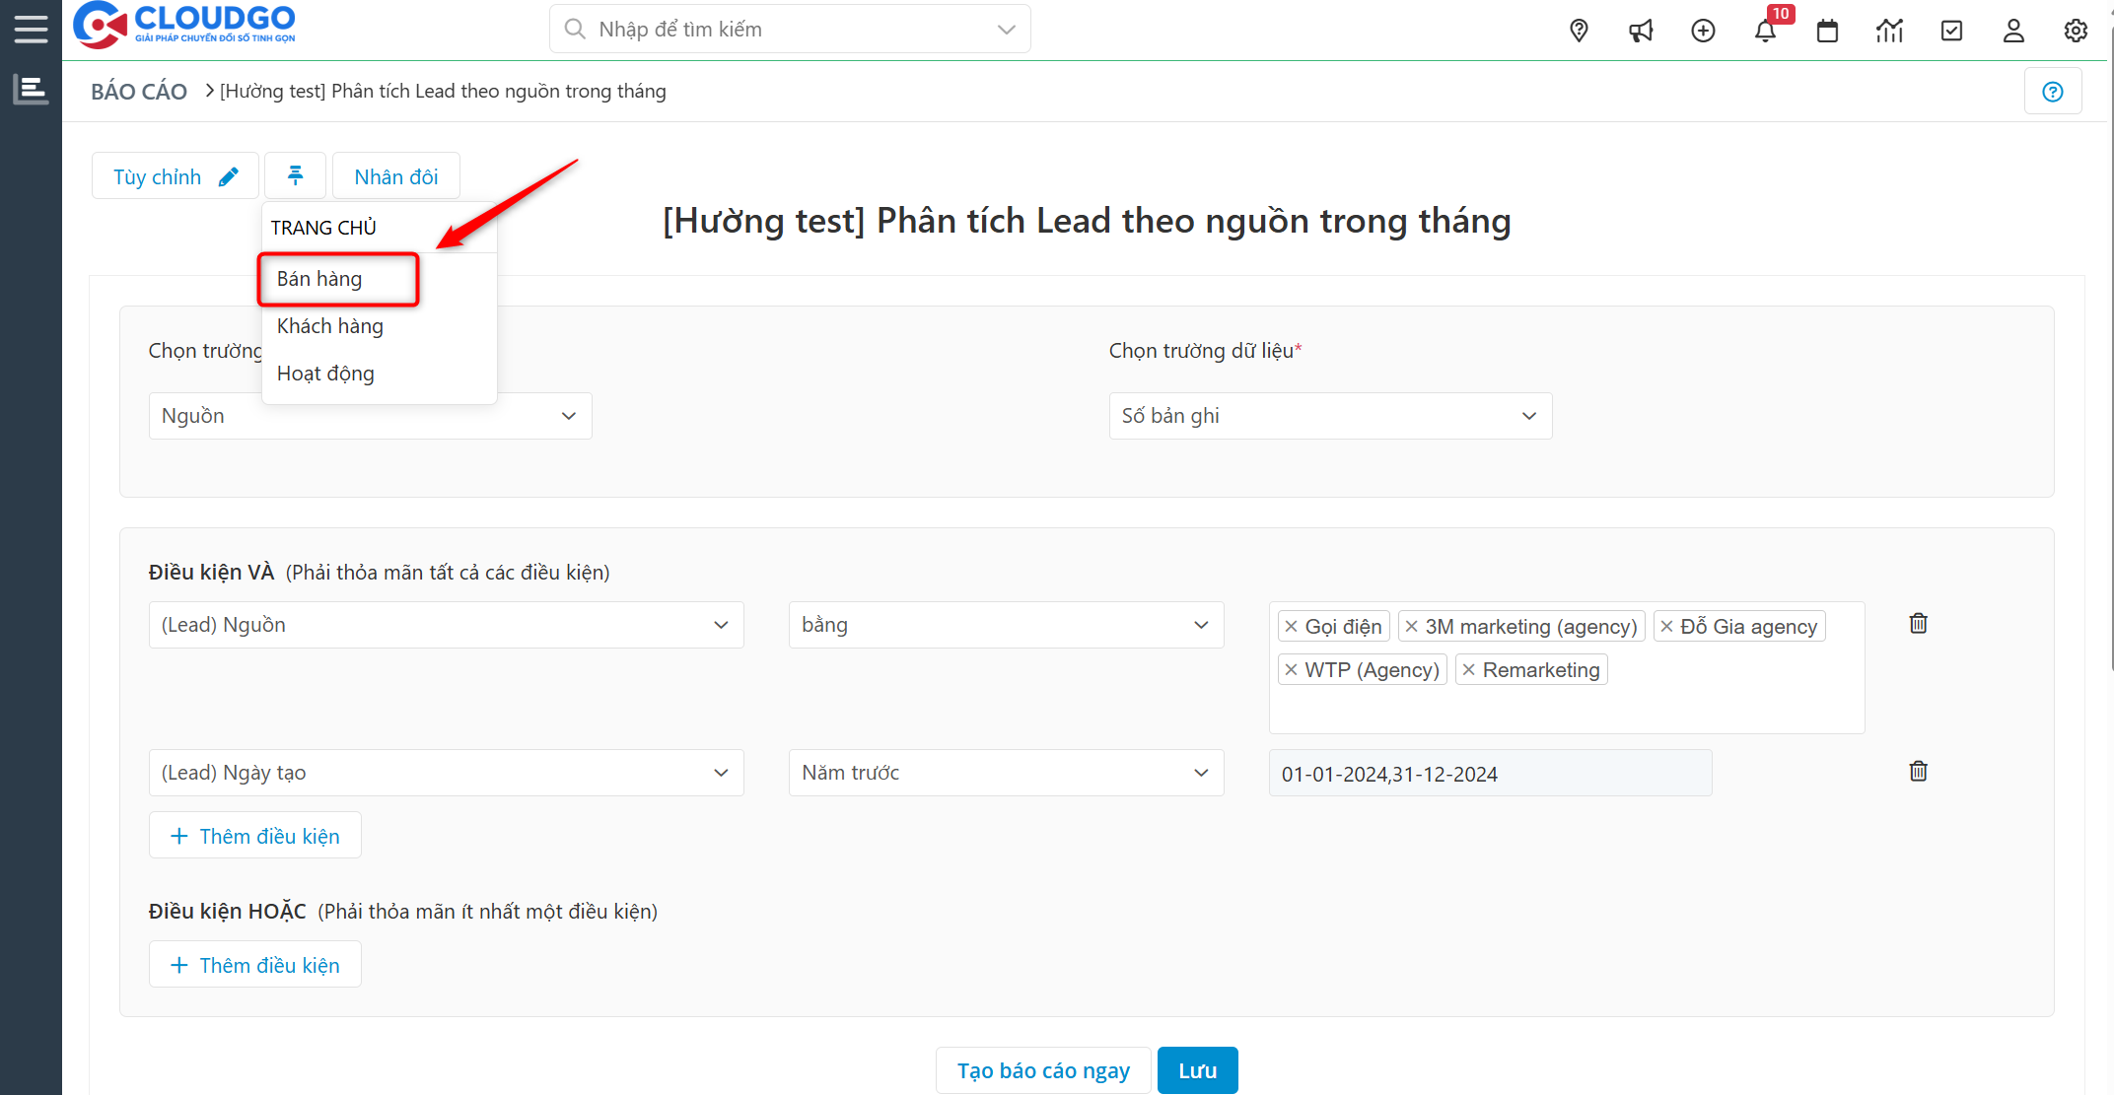
Task: Click the megaphone announcements icon
Action: (x=1641, y=30)
